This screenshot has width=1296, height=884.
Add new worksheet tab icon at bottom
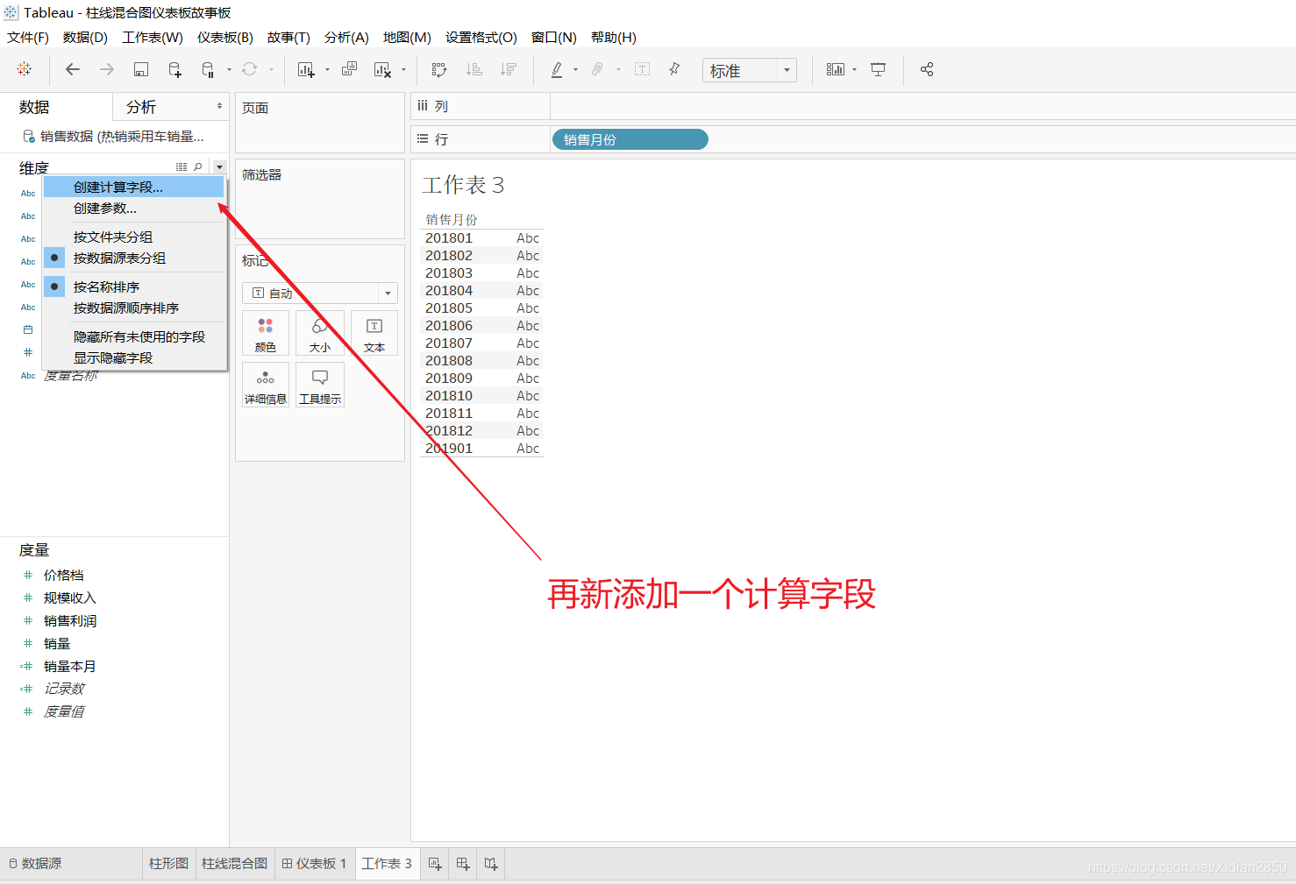pyautogui.click(x=435, y=864)
